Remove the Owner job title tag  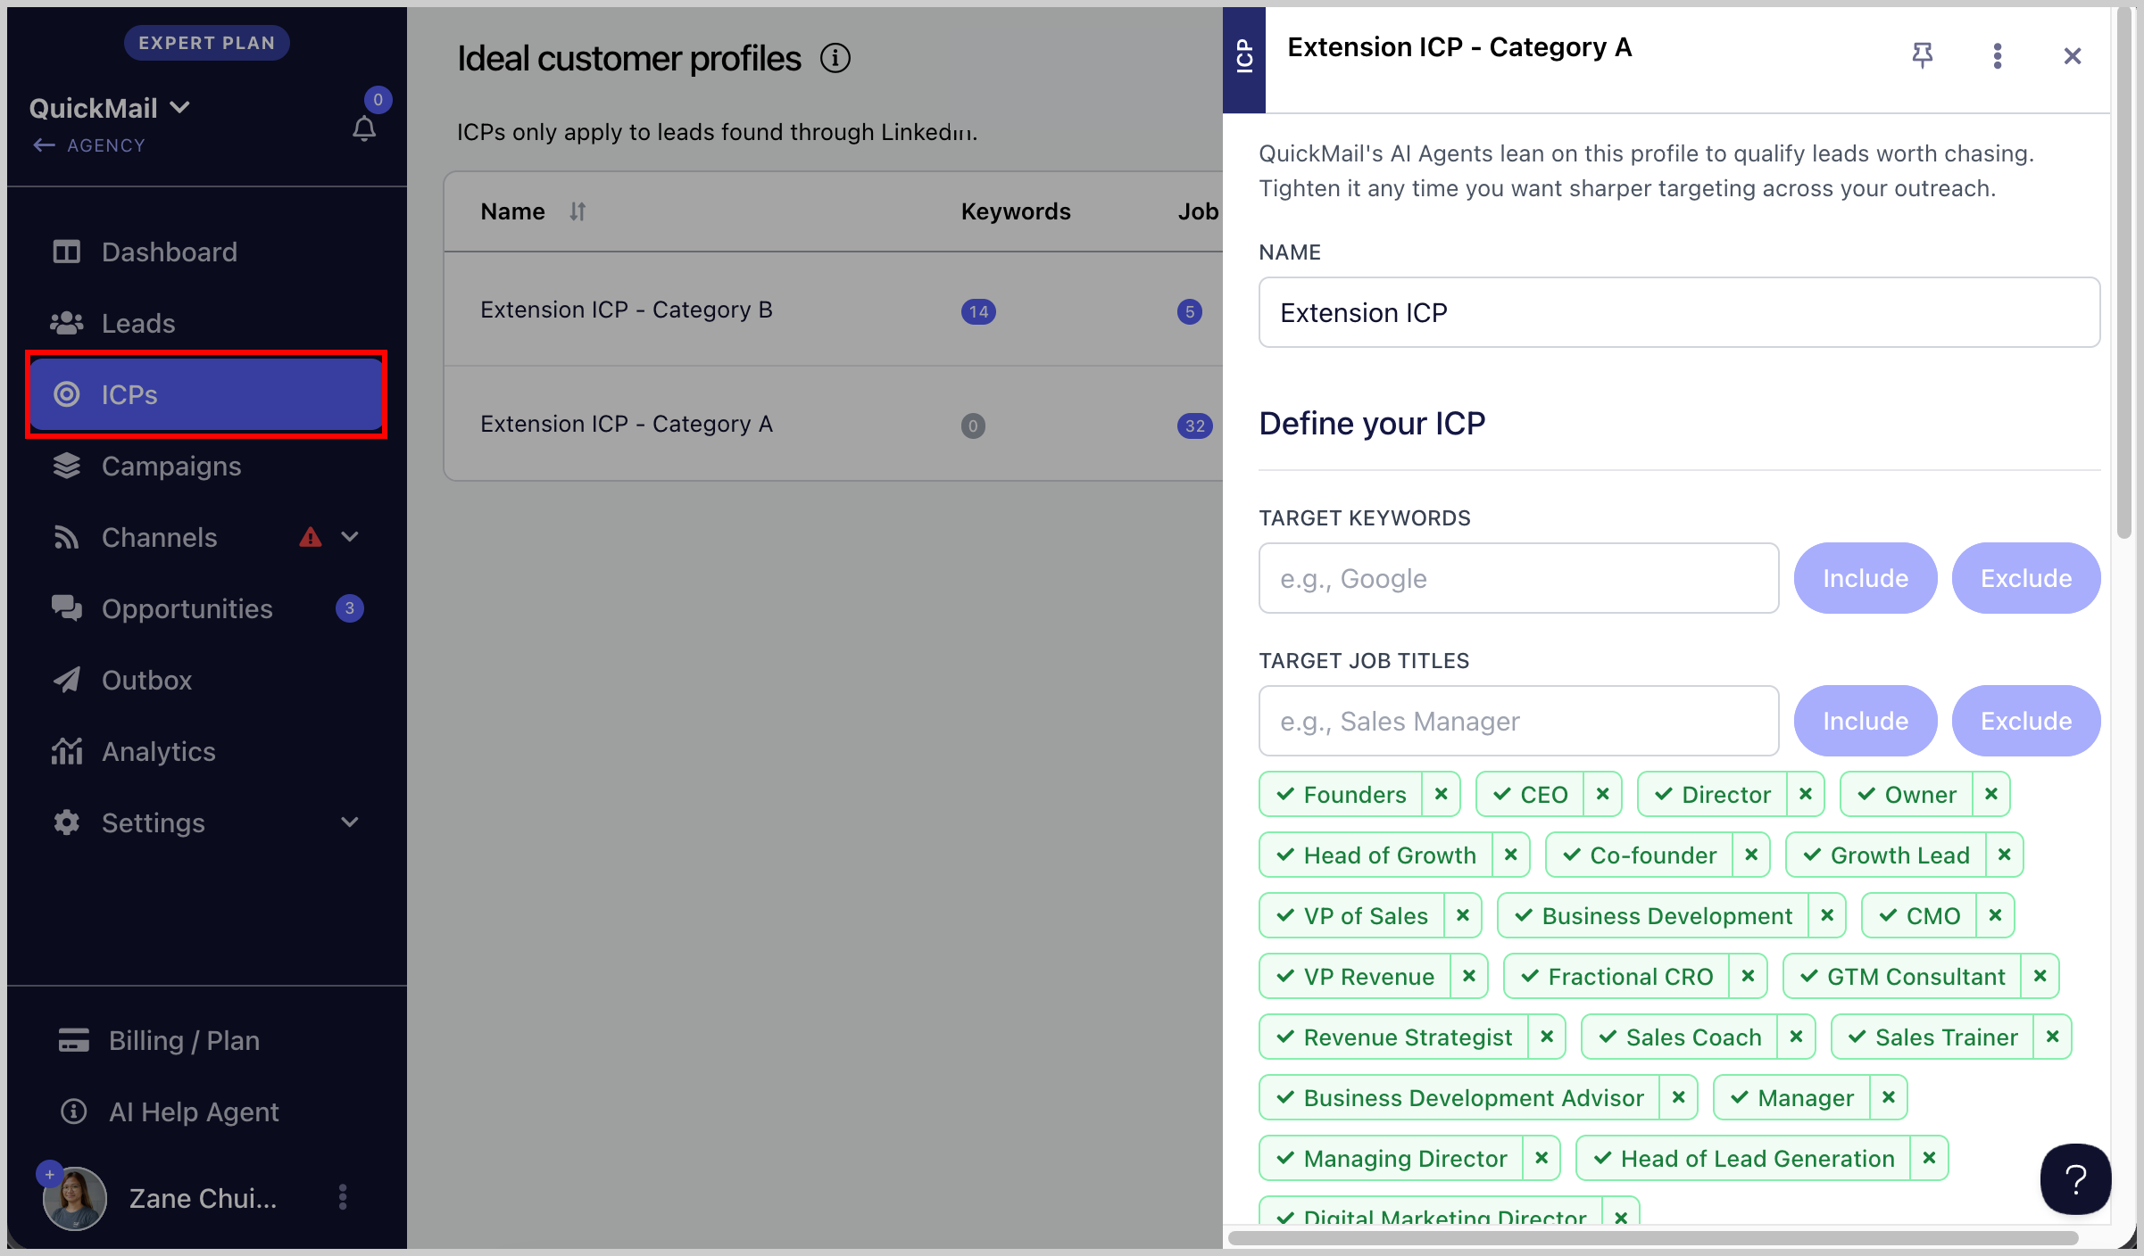(1991, 794)
